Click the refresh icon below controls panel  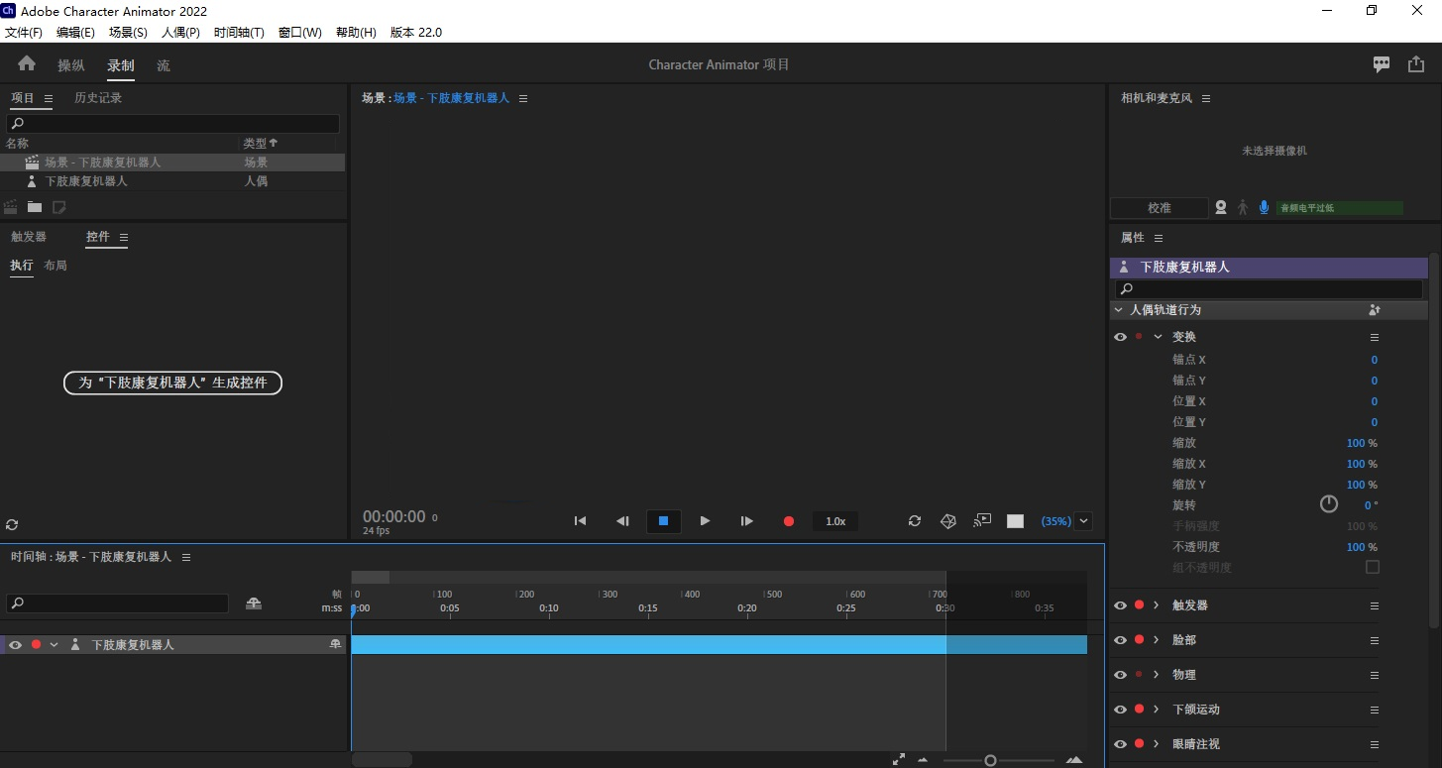tap(12, 525)
